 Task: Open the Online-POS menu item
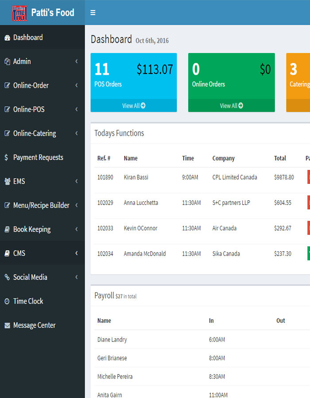pyautogui.click(x=29, y=109)
